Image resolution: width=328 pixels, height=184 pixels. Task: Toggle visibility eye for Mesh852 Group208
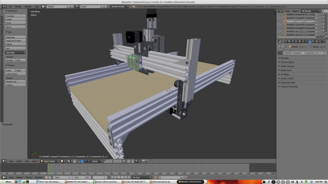(316, 24)
